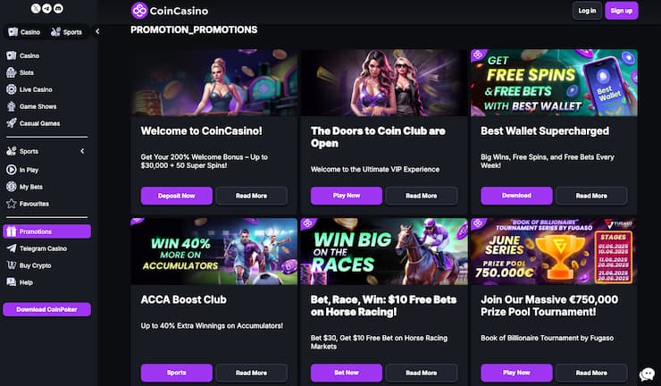Click the Discord social icon
This screenshot has height=386, width=661.
click(x=58, y=8)
